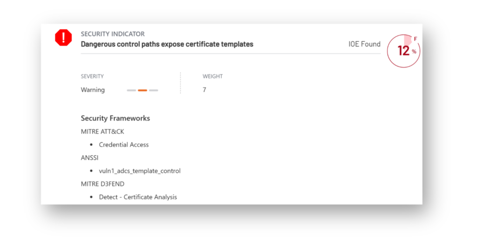Click the SEVERITY column label

(x=92, y=76)
